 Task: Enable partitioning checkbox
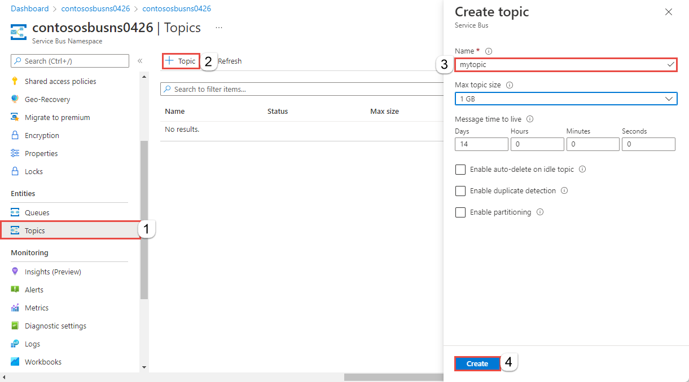(460, 212)
